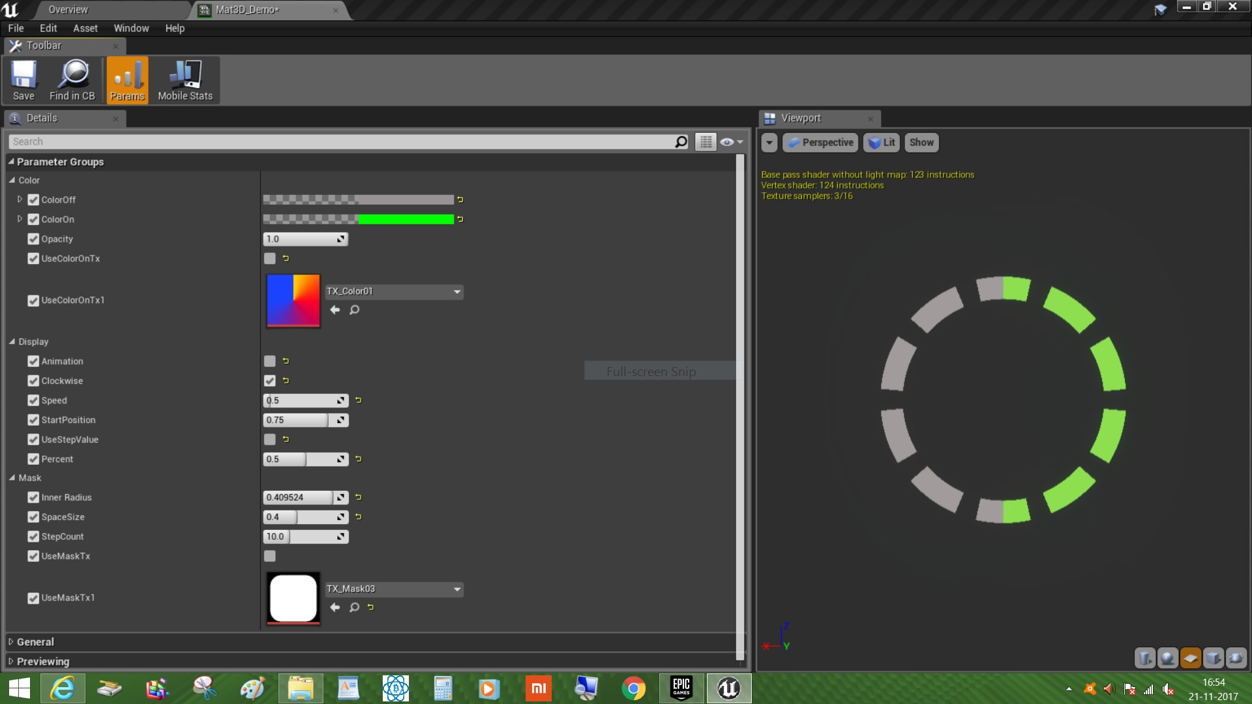Reset the ColorOn value to default
Screen dimensions: 1252x704
click(460, 219)
